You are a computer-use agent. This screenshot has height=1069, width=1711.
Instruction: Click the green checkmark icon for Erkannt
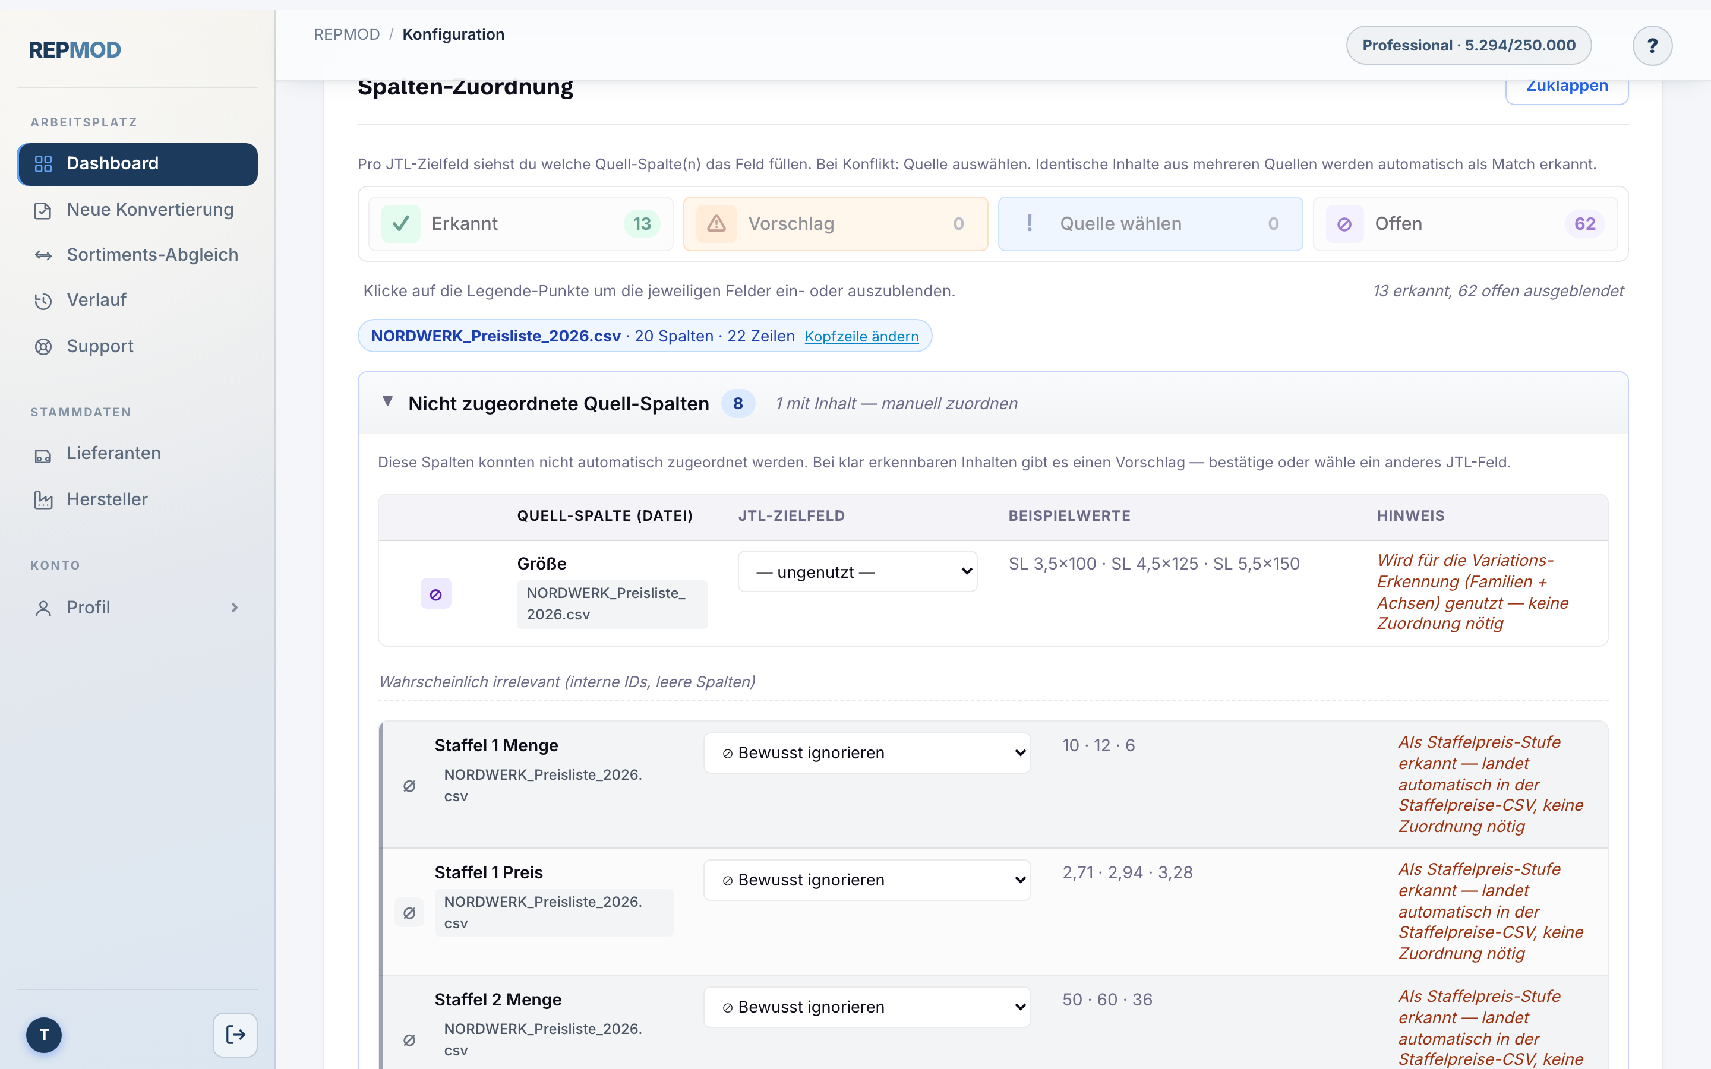(x=401, y=224)
